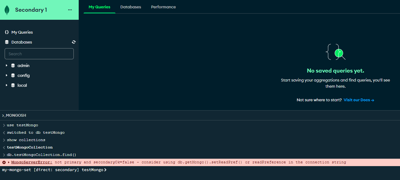
Task: Open the Visit our Docs link
Action: pos(359,100)
